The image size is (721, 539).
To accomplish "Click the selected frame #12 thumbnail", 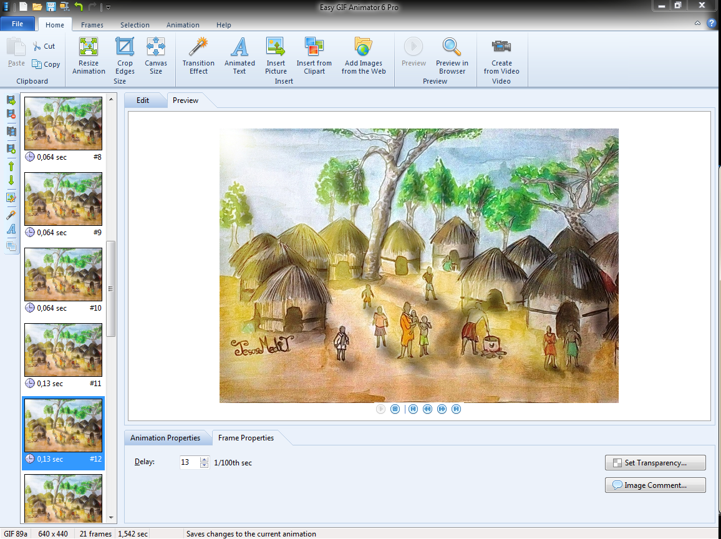I will (64, 425).
